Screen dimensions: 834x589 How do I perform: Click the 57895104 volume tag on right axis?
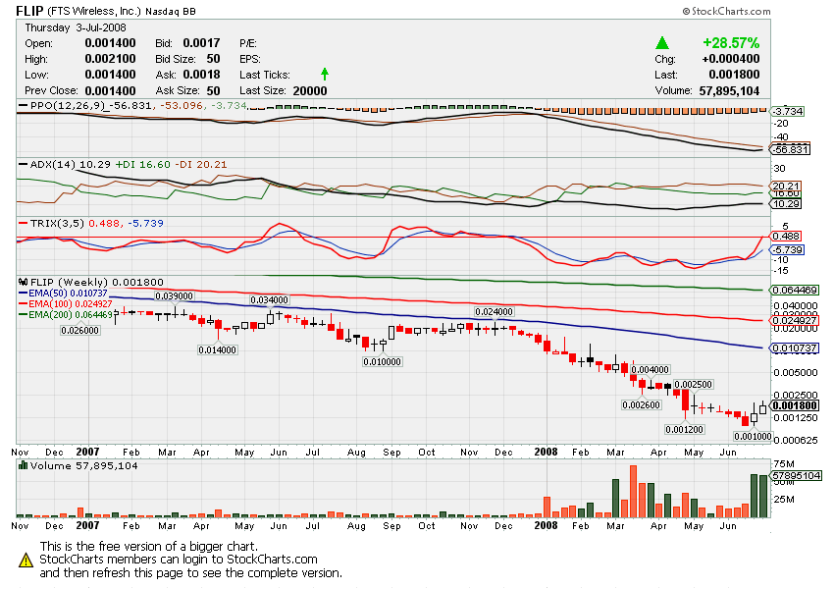pos(797,476)
